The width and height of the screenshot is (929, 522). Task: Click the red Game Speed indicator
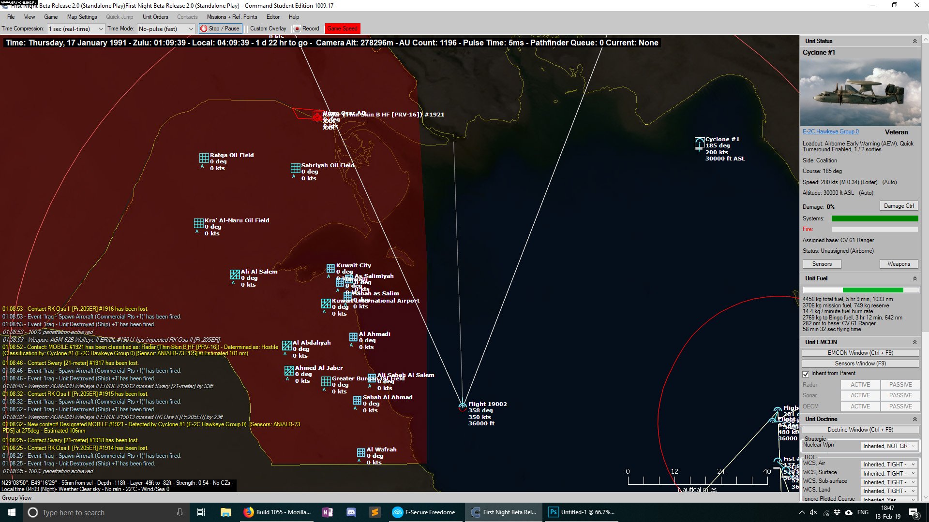pyautogui.click(x=343, y=29)
